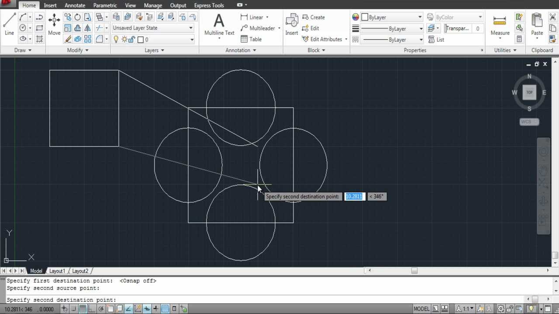Click the Create block button

coord(313,17)
